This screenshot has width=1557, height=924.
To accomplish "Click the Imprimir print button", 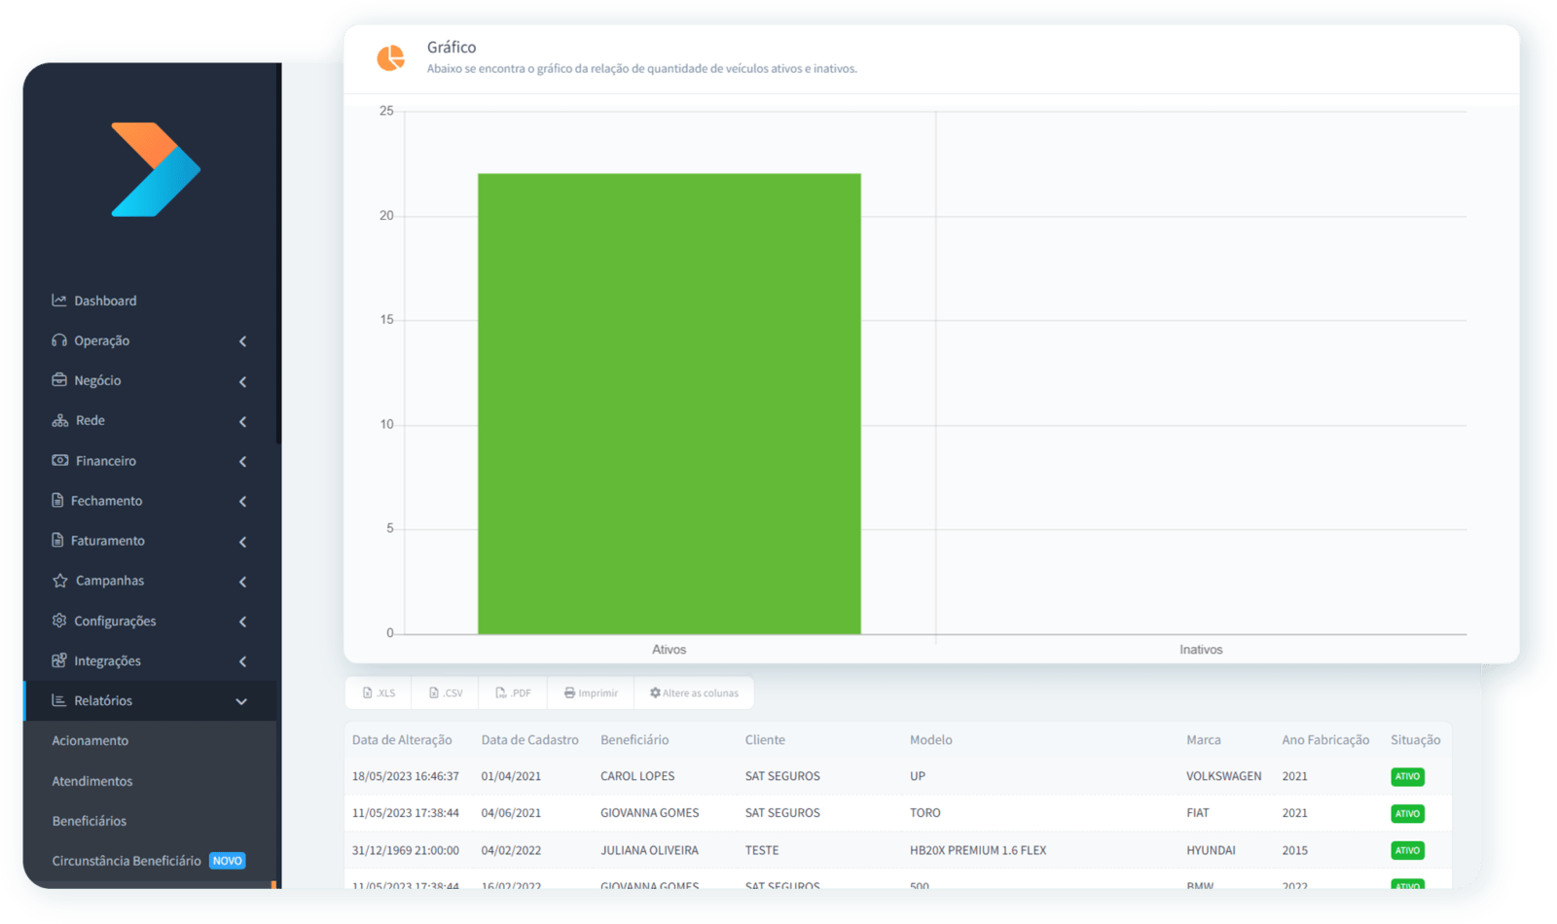I will click(591, 693).
